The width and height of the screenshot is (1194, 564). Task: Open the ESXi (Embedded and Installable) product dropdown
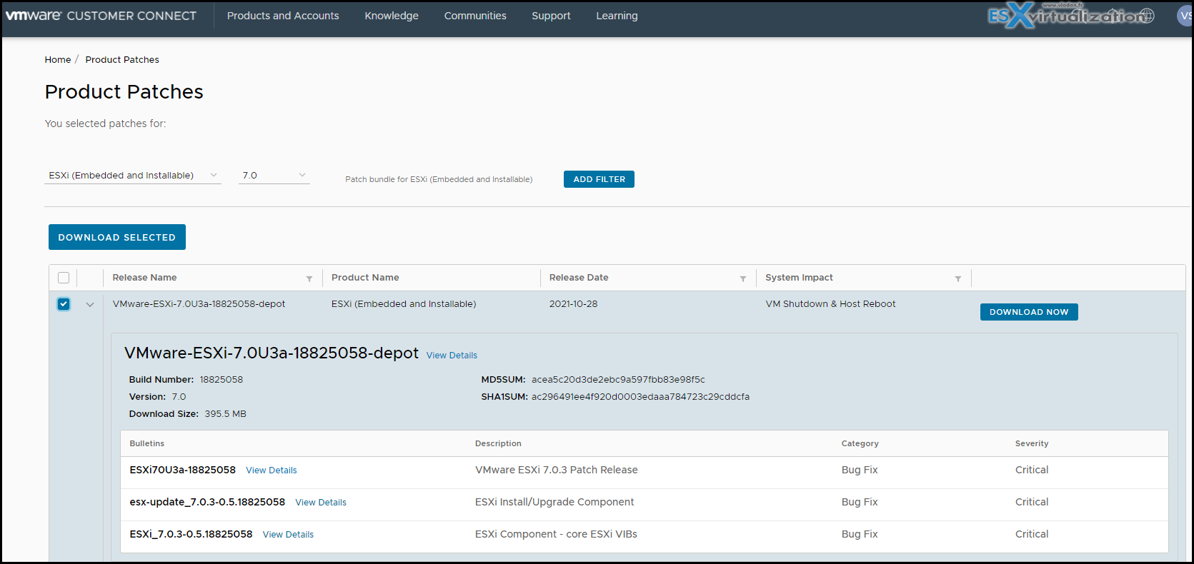point(133,176)
